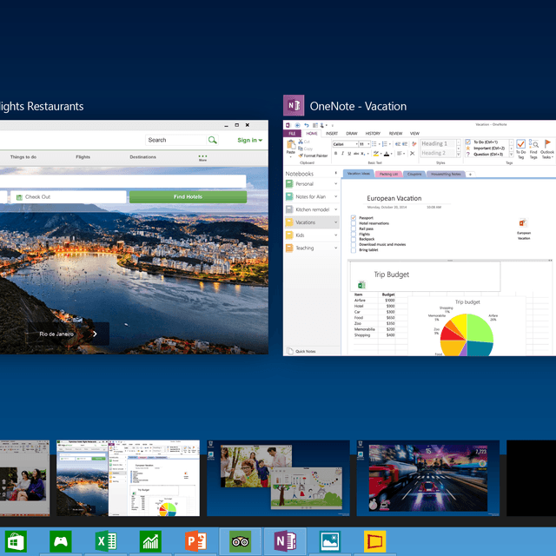Screen dimensions: 556x556
Task: Open the Sign in dropdown in TripAdvisor
Action: [x=250, y=140]
